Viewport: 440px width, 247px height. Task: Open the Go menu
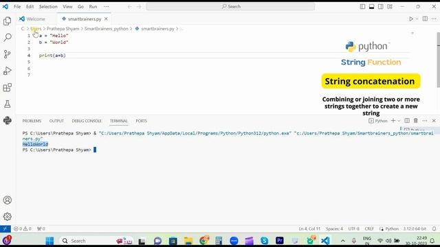(x=80, y=6)
